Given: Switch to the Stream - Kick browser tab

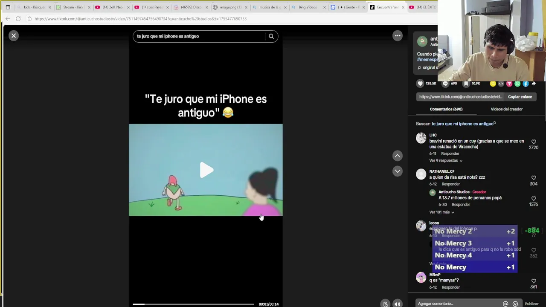Looking at the screenshot, I should pyautogui.click(x=73, y=7).
